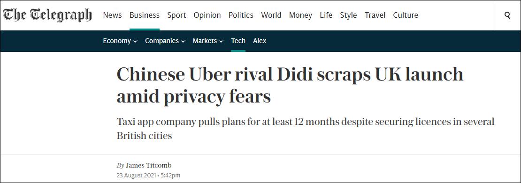Open the Sport section
The height and width of the screenshot is (183, 521).
pyautogui.click(x=176, y=15)
